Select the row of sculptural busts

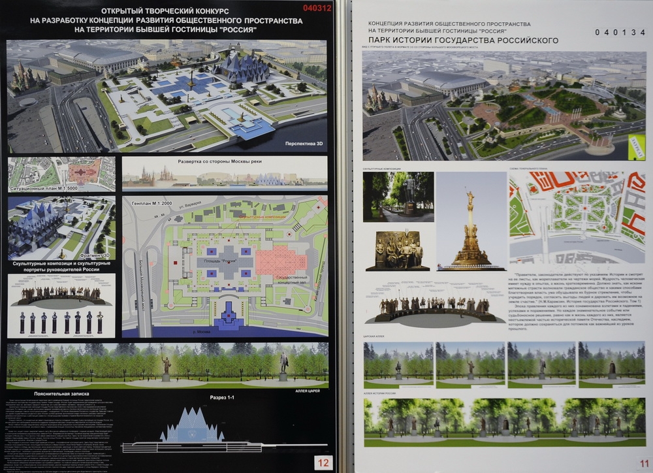pos(62,322)
